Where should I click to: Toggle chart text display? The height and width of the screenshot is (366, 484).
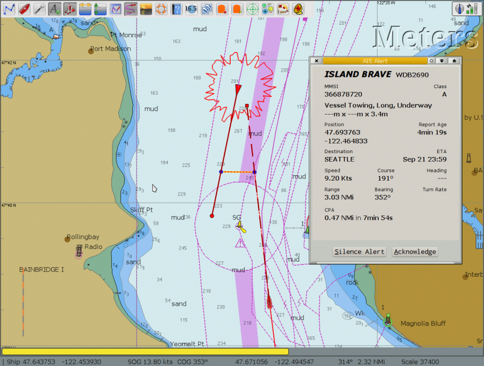54,9
